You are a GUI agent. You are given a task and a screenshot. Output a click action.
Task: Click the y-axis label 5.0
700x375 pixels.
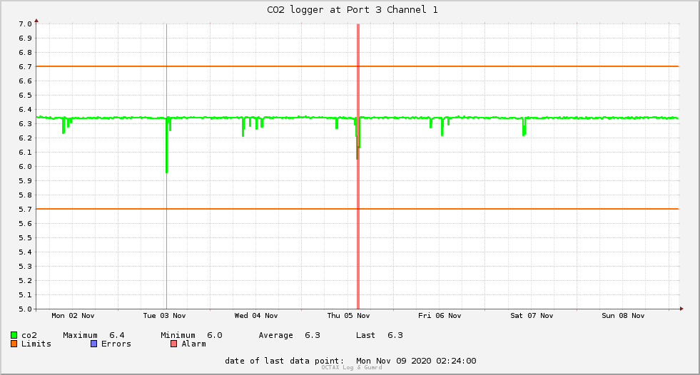pos(25,309)
